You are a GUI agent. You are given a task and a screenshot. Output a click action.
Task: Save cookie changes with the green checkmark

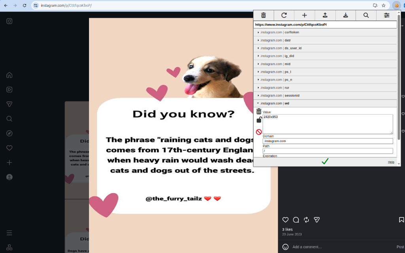[325, 161]
